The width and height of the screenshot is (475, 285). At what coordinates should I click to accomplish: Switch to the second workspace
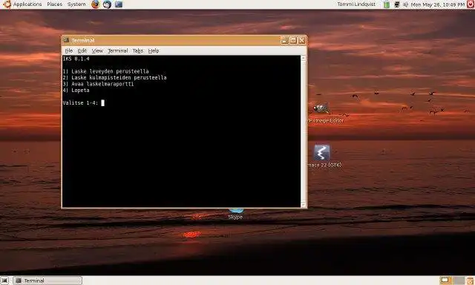coord(459,281)
